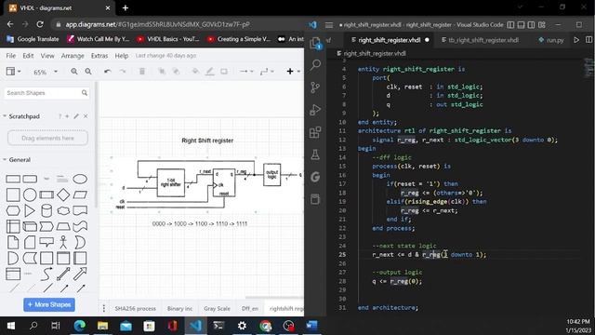Open the G-shaped activity bar icon

[315, 177]
